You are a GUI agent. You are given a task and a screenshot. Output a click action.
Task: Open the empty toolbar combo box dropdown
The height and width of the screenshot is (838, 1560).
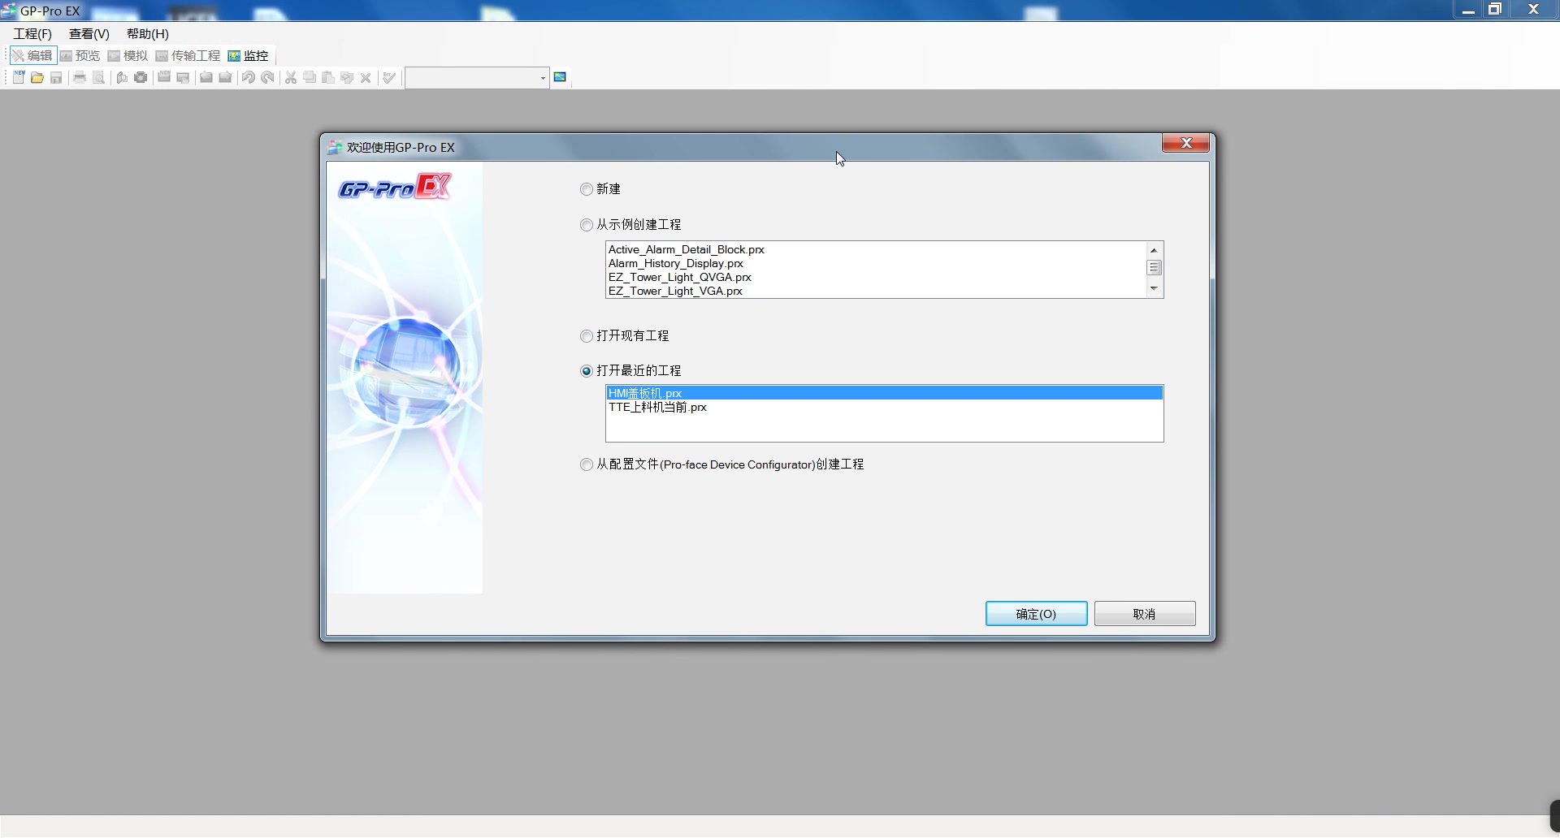pyautogui.click(x=543, y=78)
